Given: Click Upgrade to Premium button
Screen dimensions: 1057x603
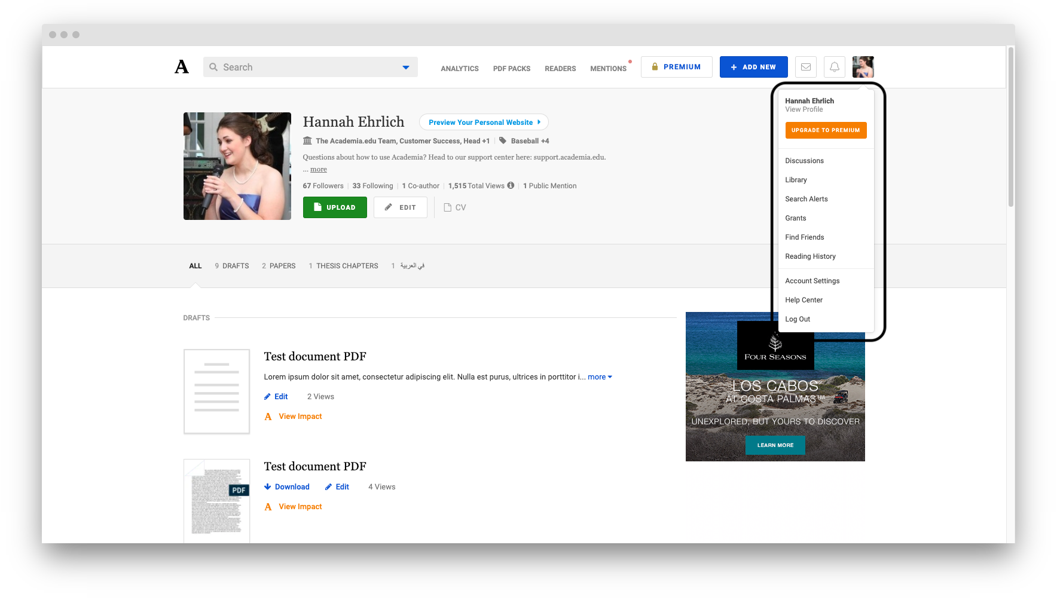Looking at the screenshot, I should 826,130.
